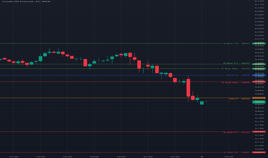The image size is (268, 158).
Task: Click the tallest red candle after 22:30
Action: click(x=188, y=88)
